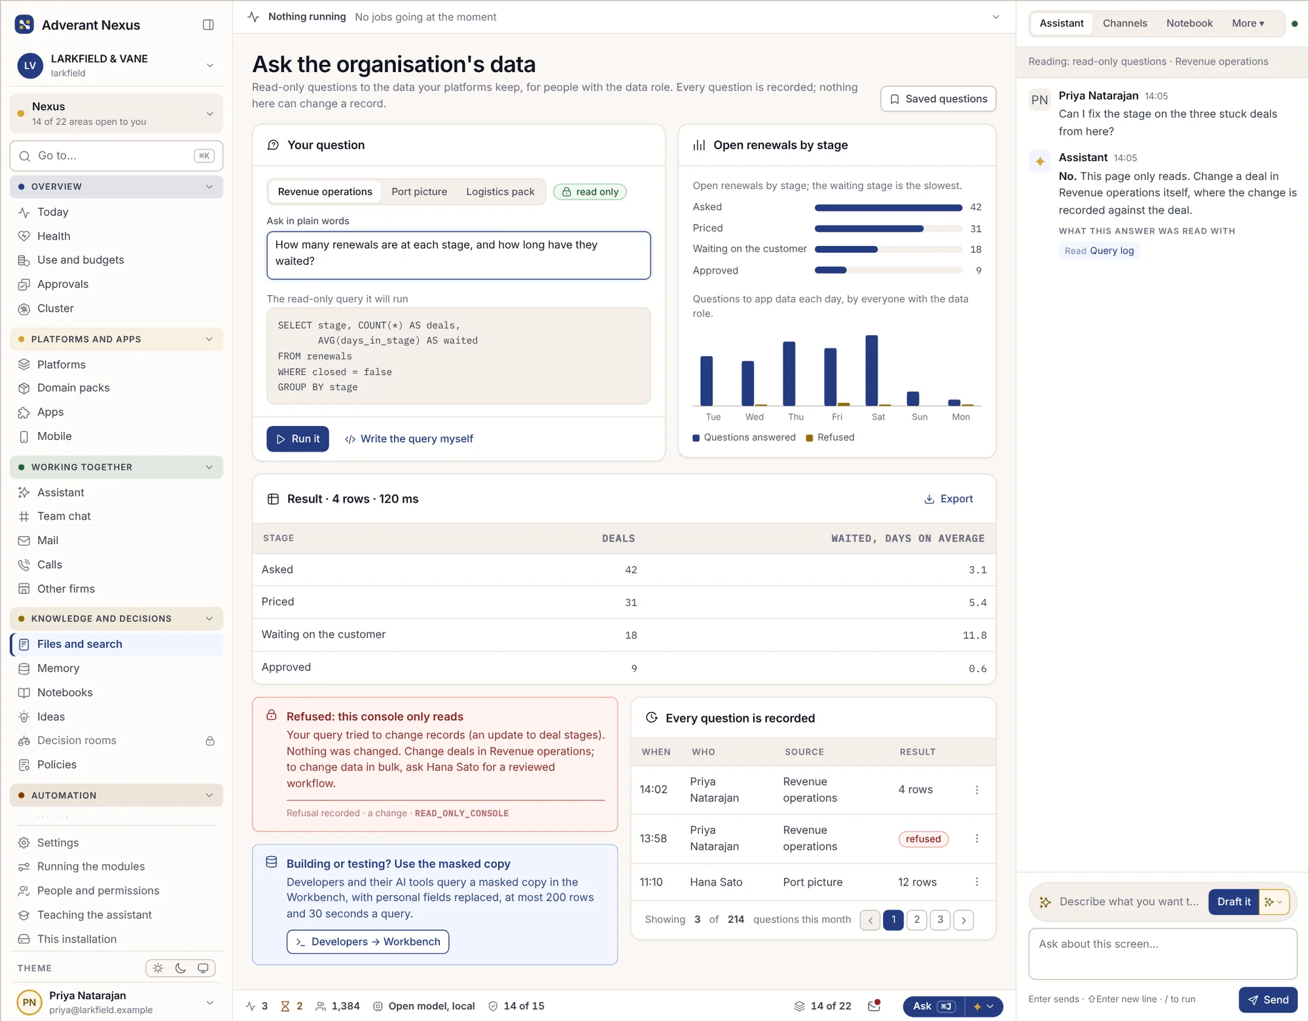
Task: Expand the Larkfield & Vane organisation switcher
Action: point(209,65)
